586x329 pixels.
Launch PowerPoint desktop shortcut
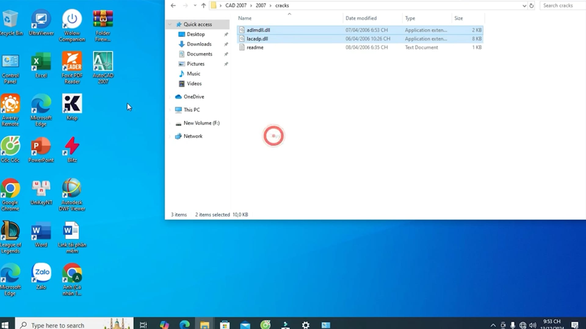coord(41,150)
